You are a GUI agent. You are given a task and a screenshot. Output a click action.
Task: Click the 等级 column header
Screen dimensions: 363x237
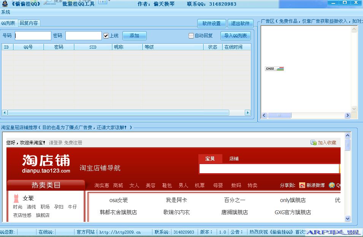[x=173, y=47]
